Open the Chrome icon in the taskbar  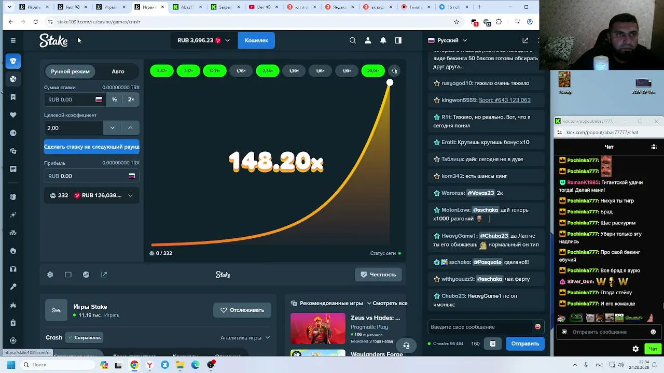134,365
